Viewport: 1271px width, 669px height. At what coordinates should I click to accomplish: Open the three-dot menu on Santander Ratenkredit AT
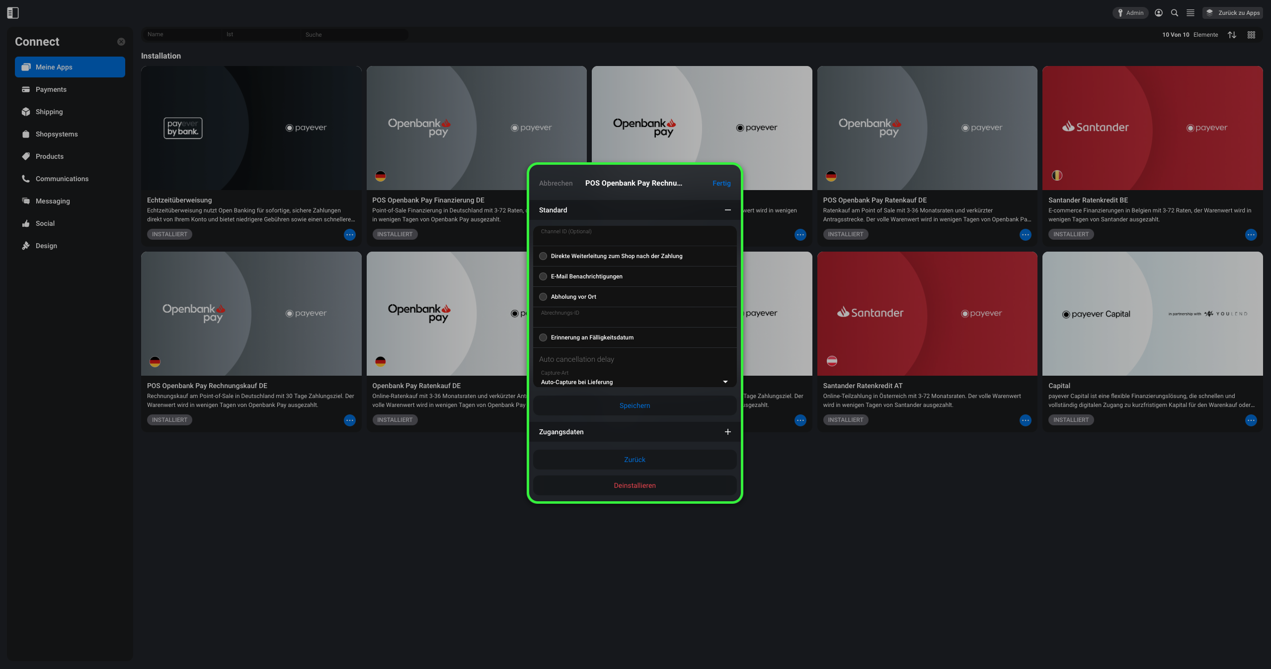coord(1026,420)
